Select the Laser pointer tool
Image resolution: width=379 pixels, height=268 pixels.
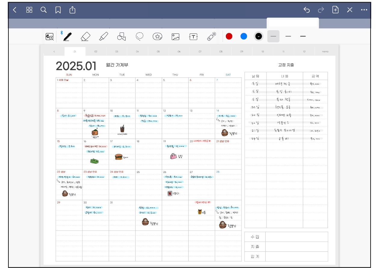[212, 36]
